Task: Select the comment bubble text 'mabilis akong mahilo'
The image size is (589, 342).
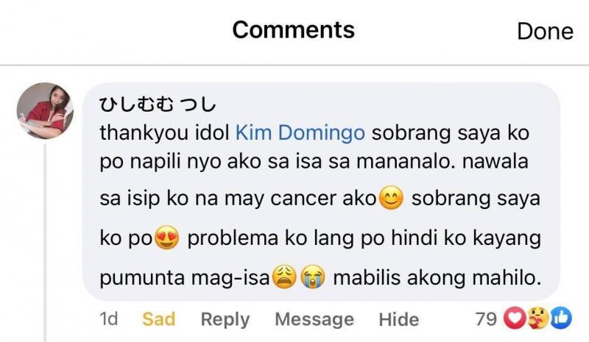Action: 437,277
